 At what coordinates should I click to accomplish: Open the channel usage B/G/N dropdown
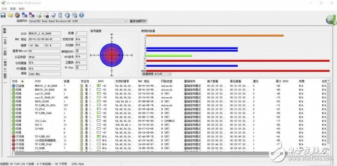click(156, 74)
